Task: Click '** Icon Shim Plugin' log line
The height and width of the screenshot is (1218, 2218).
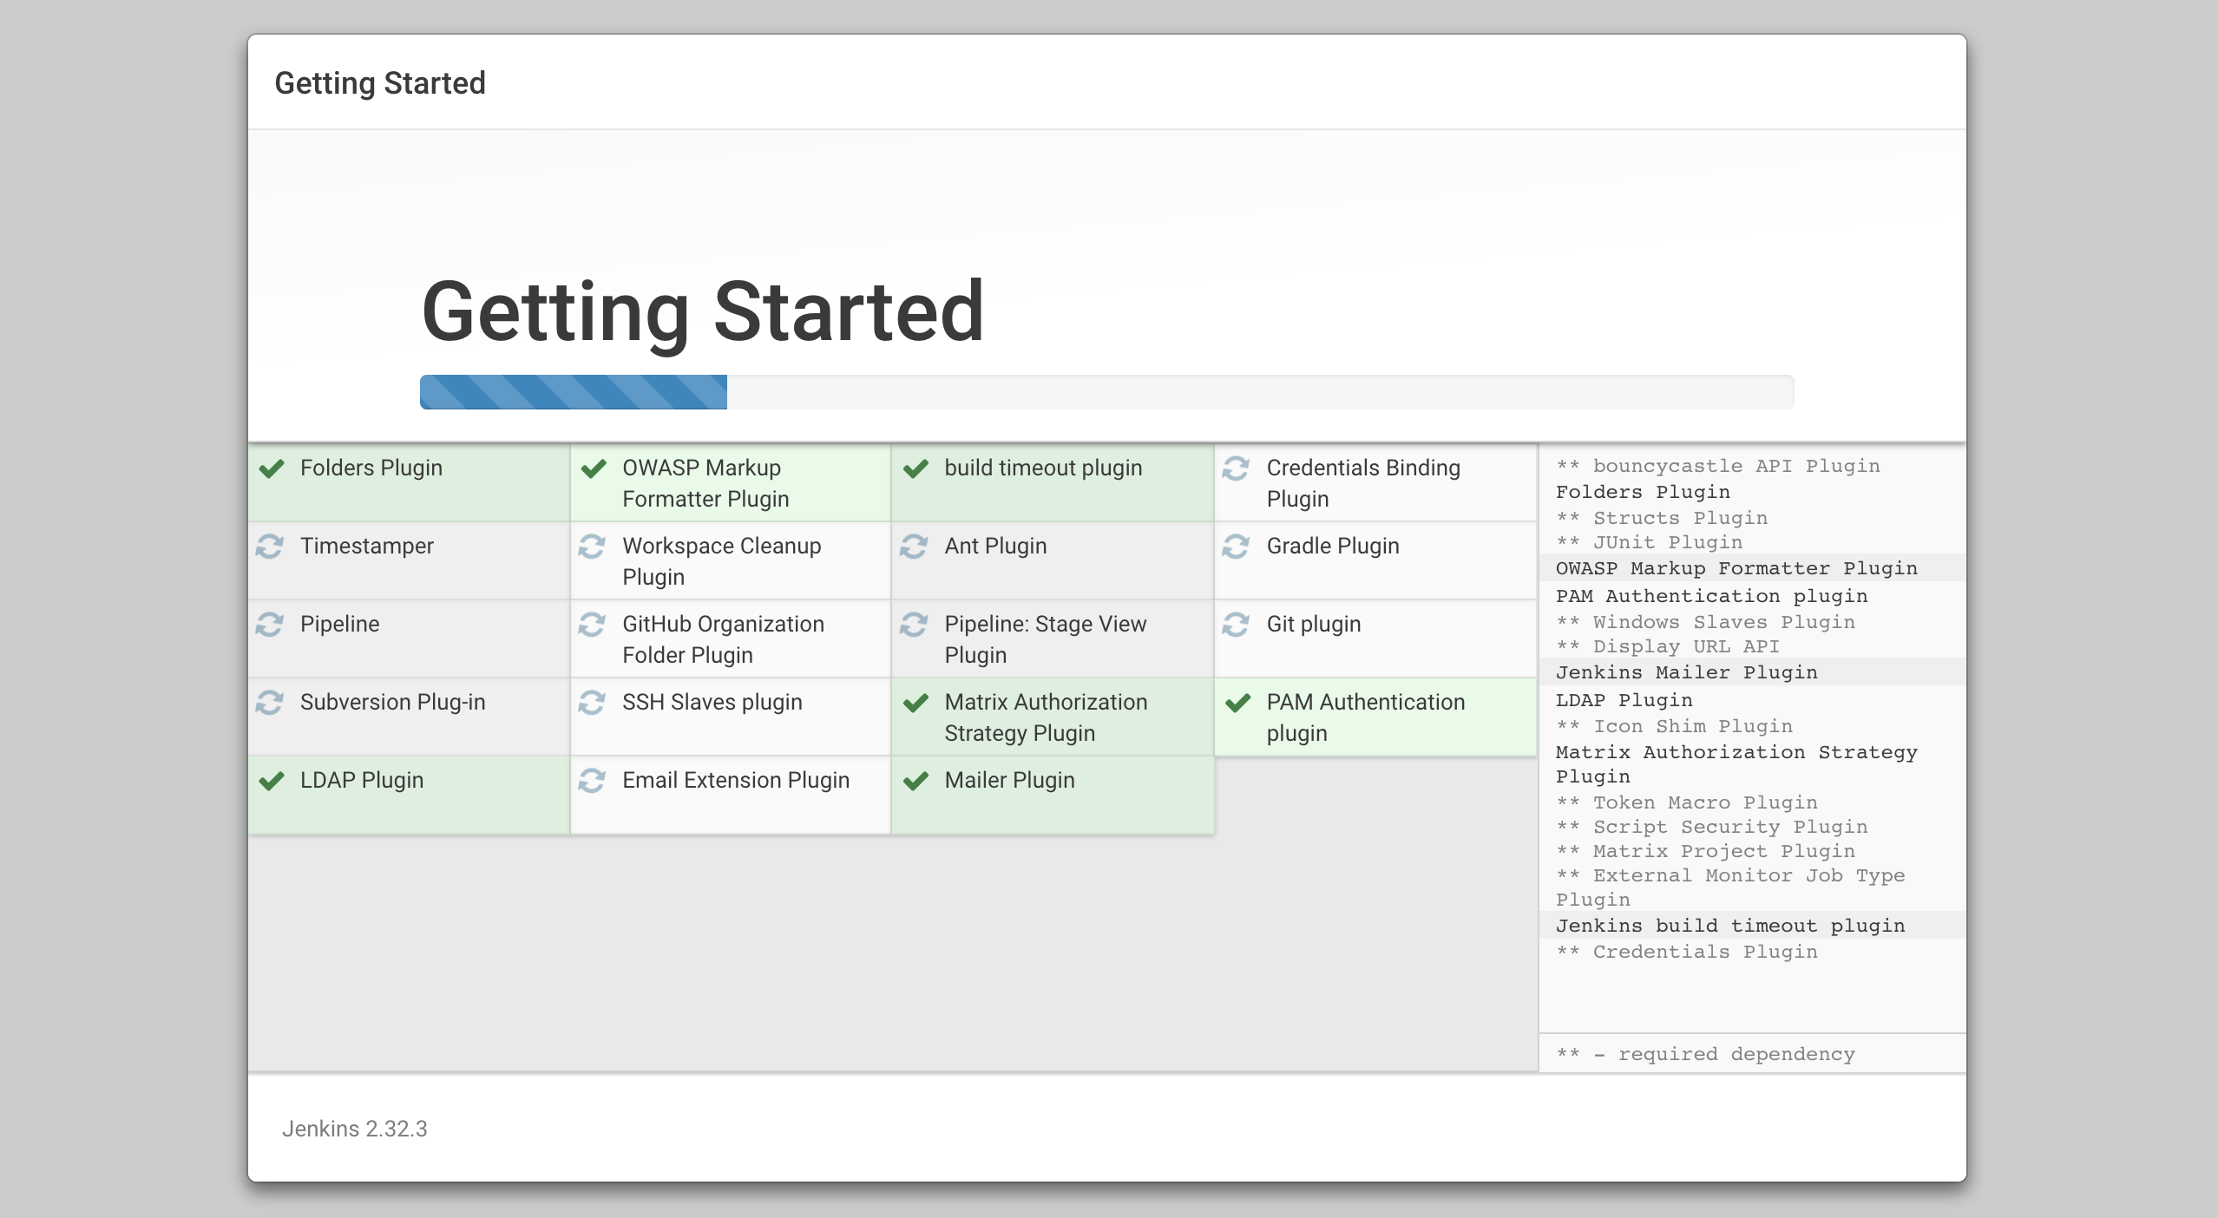Action: (1674, 727)
